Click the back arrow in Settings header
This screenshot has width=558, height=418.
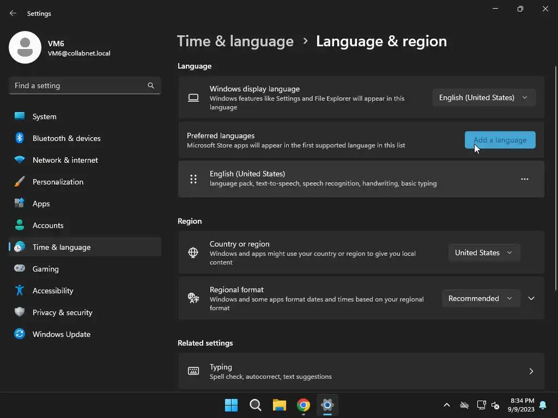pyautogui.click(x=13, y=14)
